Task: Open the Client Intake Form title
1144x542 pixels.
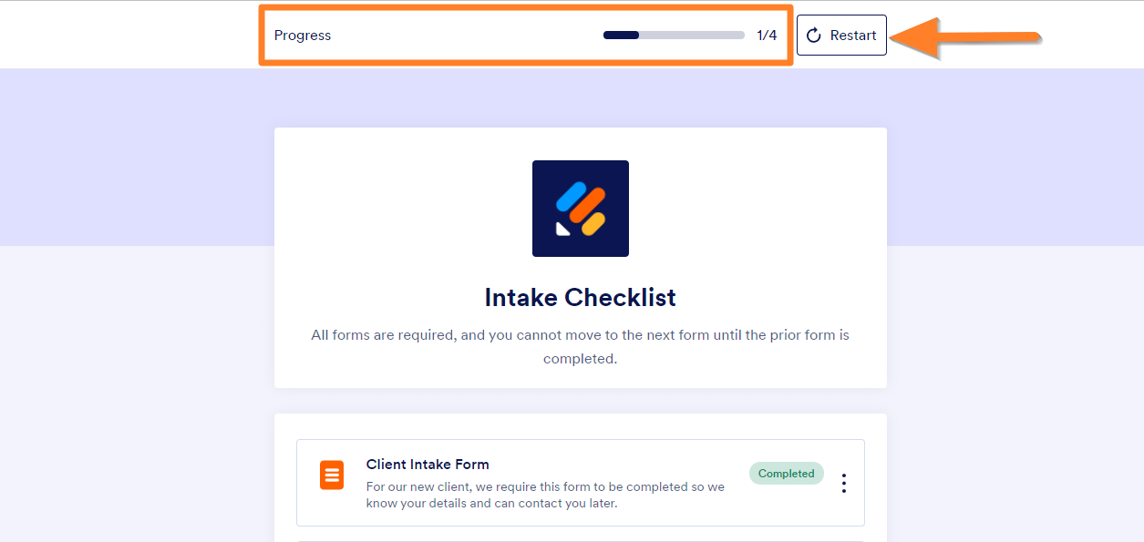Action: 428,465
